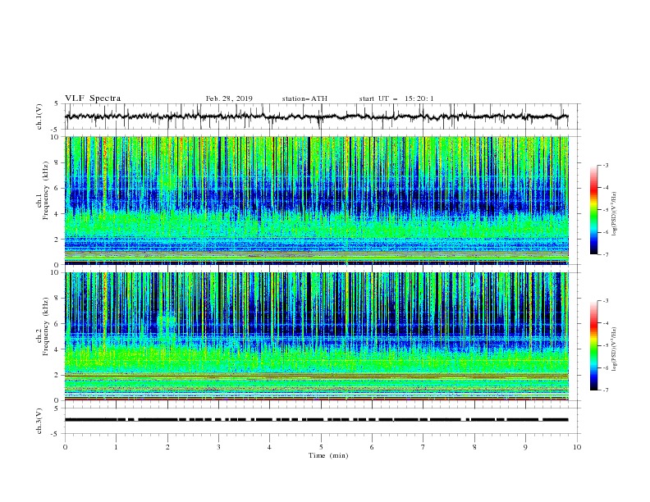Click the "Time (min)" axis title
This screenshot has width=650, height=502.
[x=328, y=455]
